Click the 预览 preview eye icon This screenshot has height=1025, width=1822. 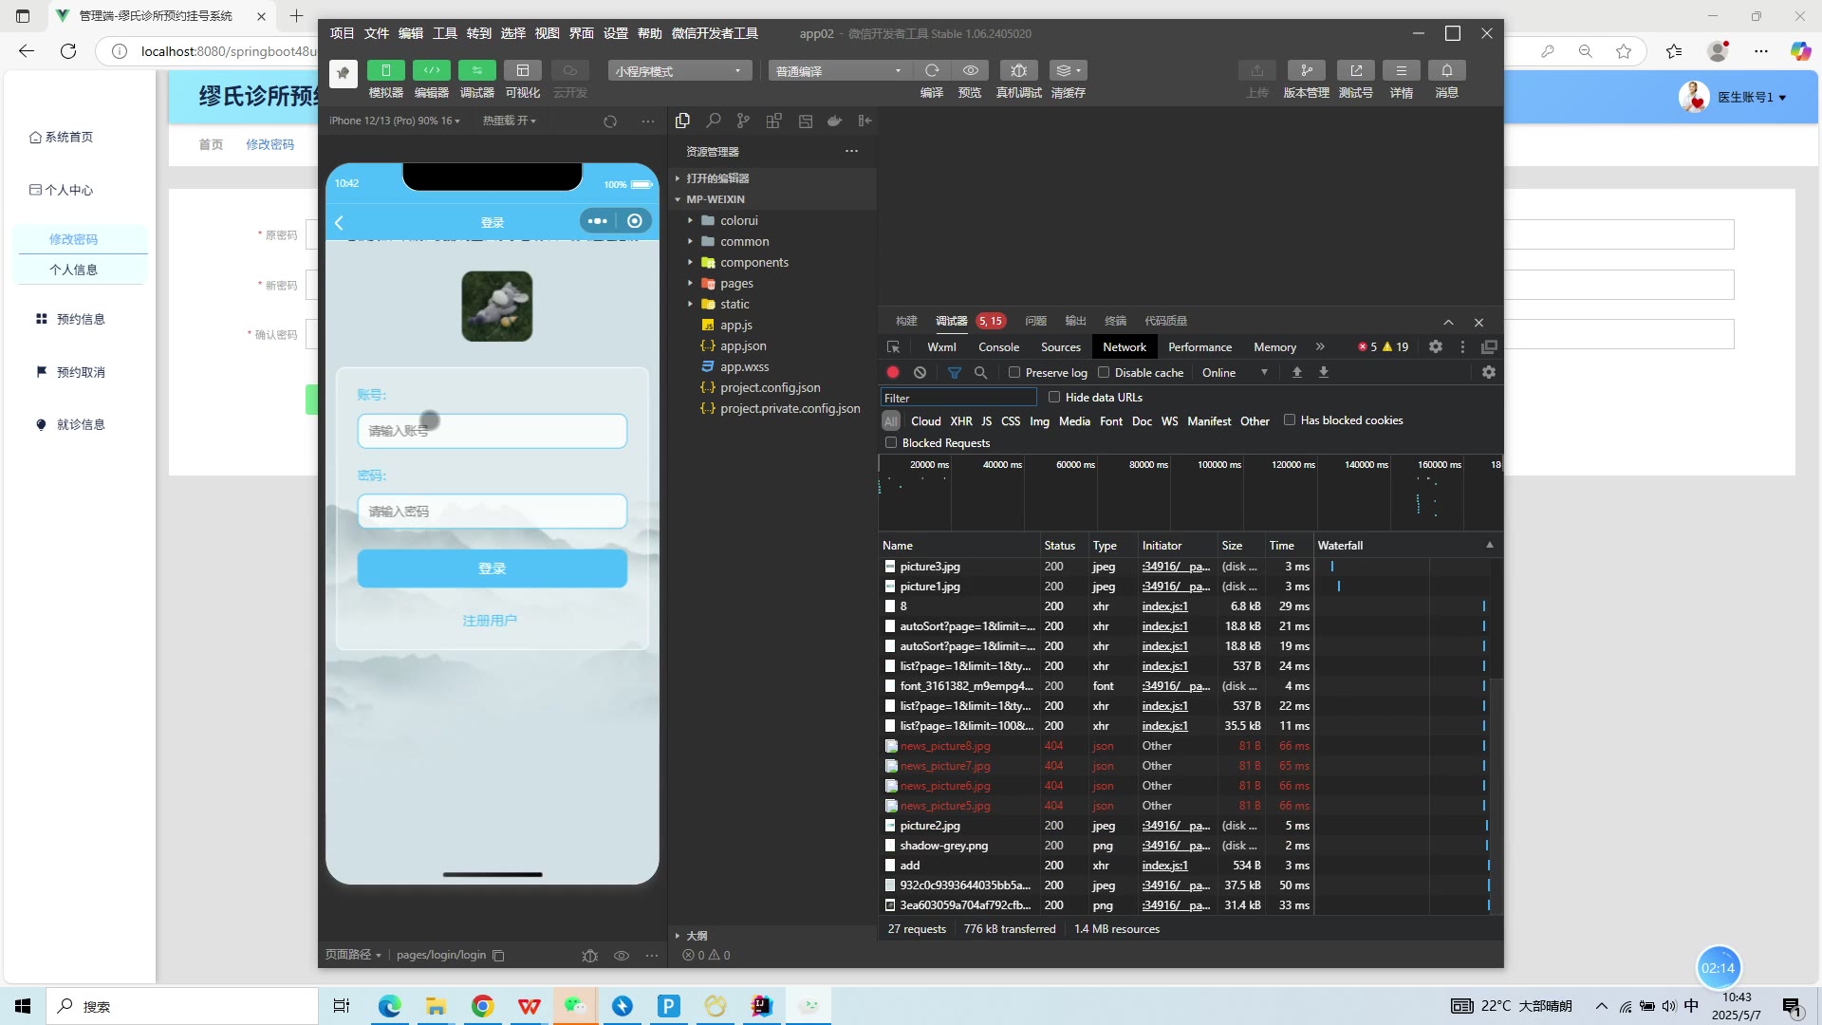pos(970,70)
